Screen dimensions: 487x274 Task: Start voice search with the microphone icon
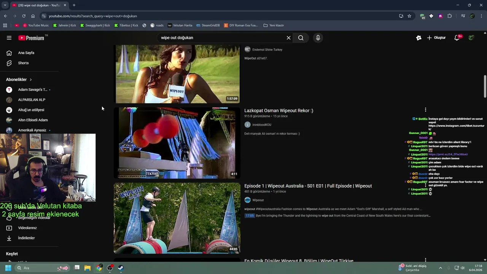[x=318, y=38]
